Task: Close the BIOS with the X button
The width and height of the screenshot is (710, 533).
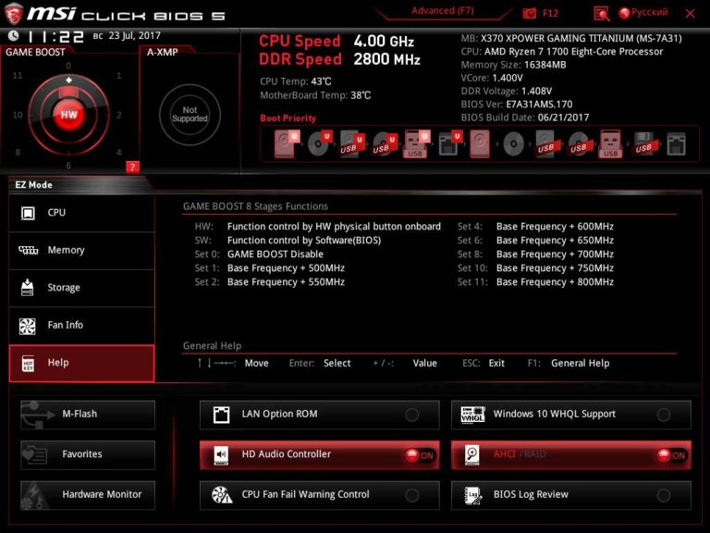Action: tap(690, 14)
